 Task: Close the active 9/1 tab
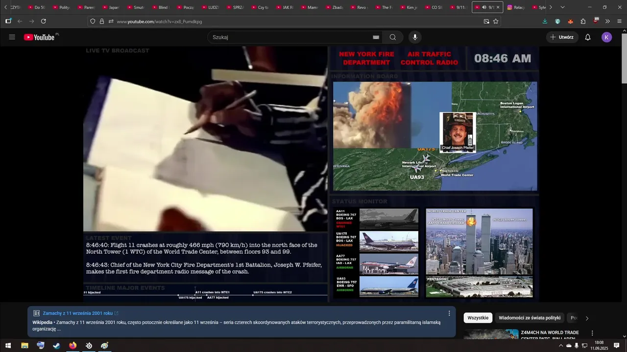[498, 7]
